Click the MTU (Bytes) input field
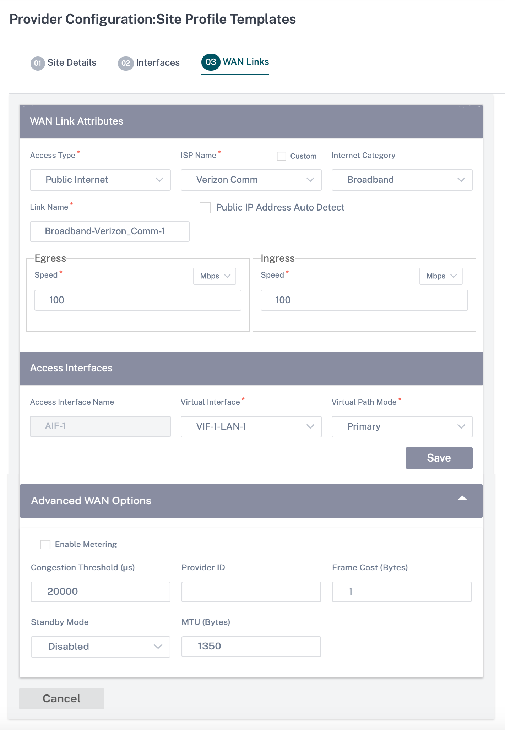The image size is (505, 730). click(251, 647)
